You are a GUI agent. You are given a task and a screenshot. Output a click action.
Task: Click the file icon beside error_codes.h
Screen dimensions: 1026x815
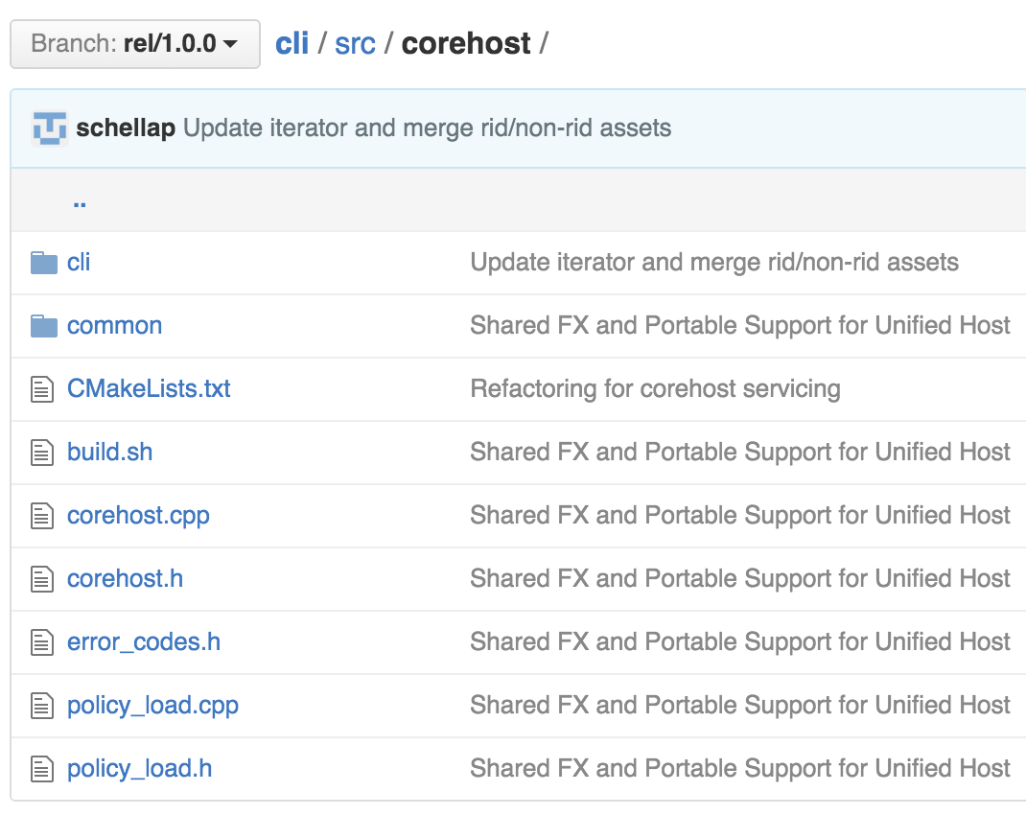point(42,641)
